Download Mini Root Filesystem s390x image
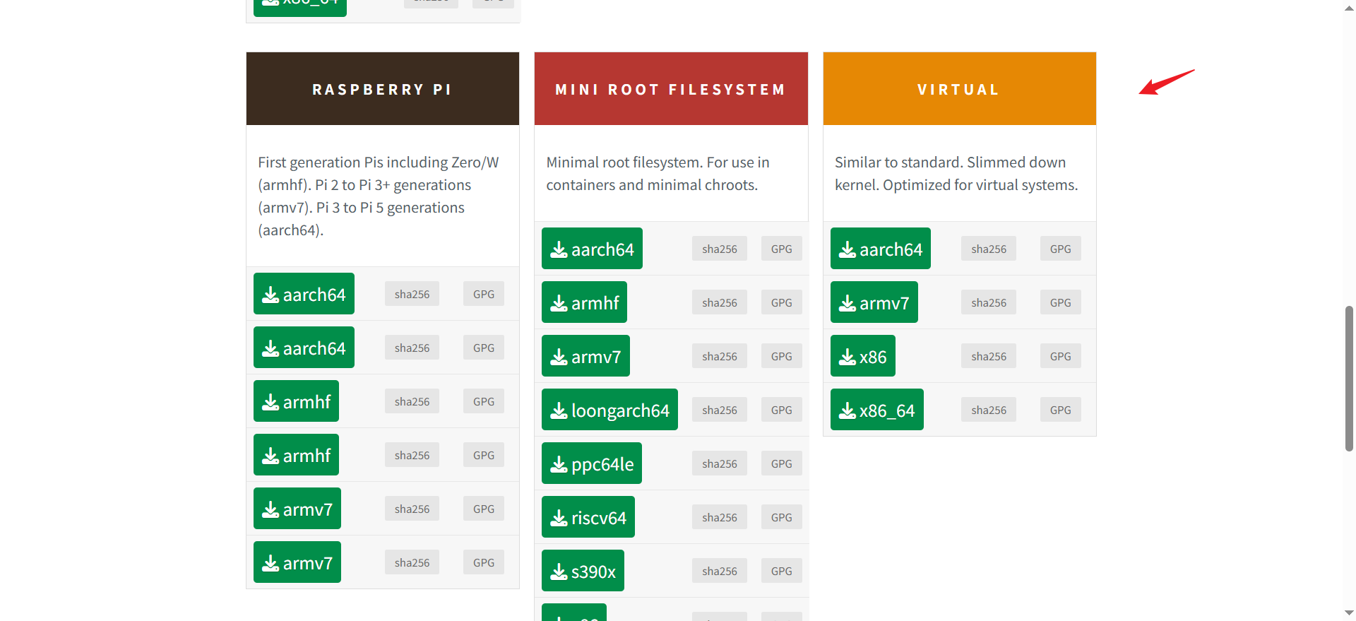Image resolution: width=1356 pixels, height=621 pixels. (583, 571)
